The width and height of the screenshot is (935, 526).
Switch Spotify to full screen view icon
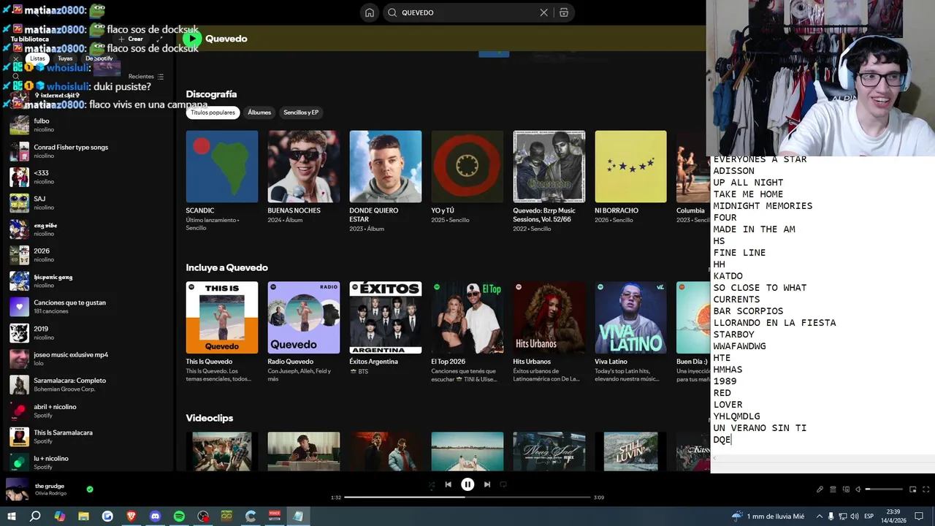tap(925, 489)
